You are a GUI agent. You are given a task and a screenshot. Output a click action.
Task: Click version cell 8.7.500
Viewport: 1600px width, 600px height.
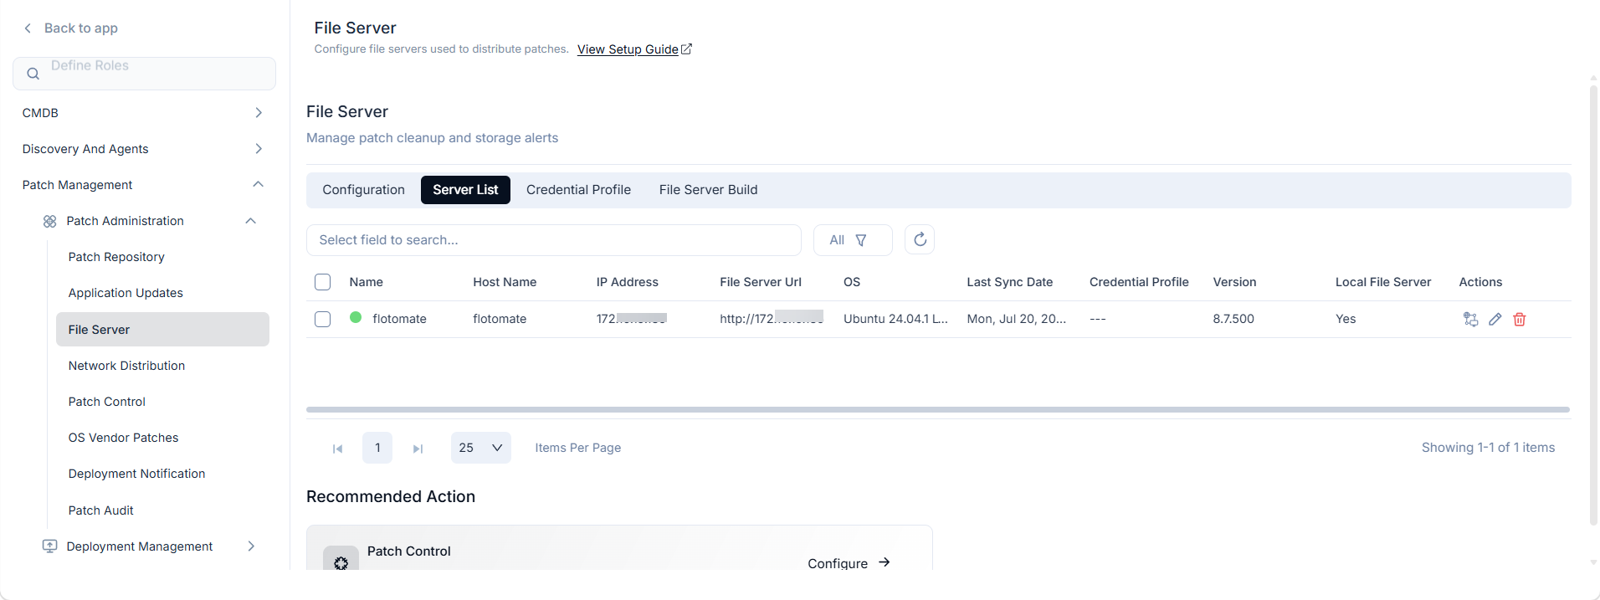[x=1233, y=319]
